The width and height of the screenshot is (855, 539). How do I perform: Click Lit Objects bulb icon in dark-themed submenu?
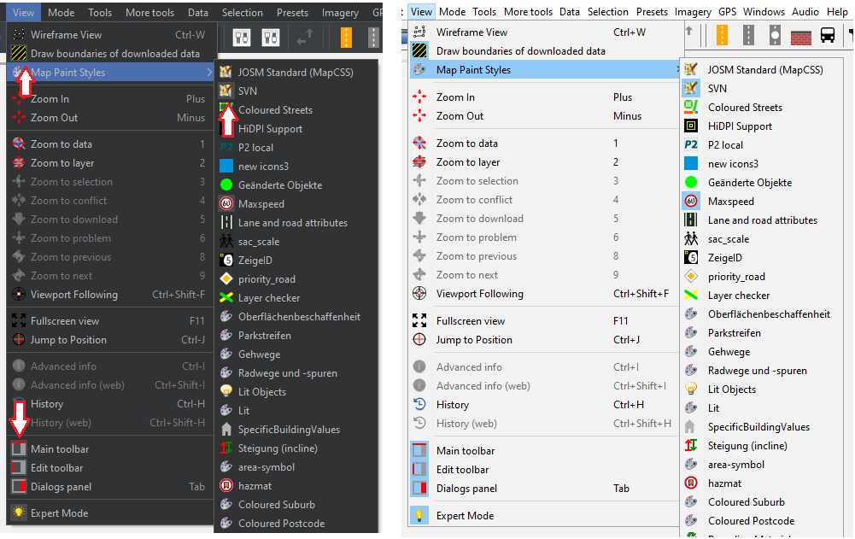[x=226, y=392]
